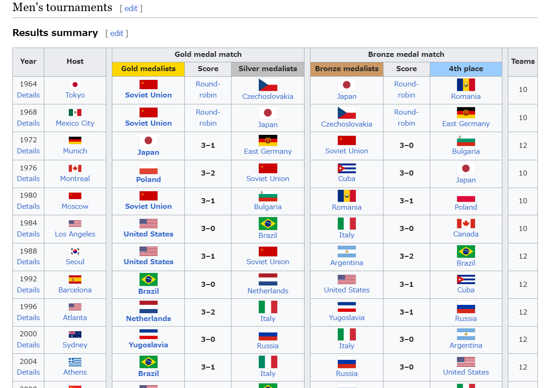
Task: Open Details for the 1972 tournament
Action: click(28, 151)
